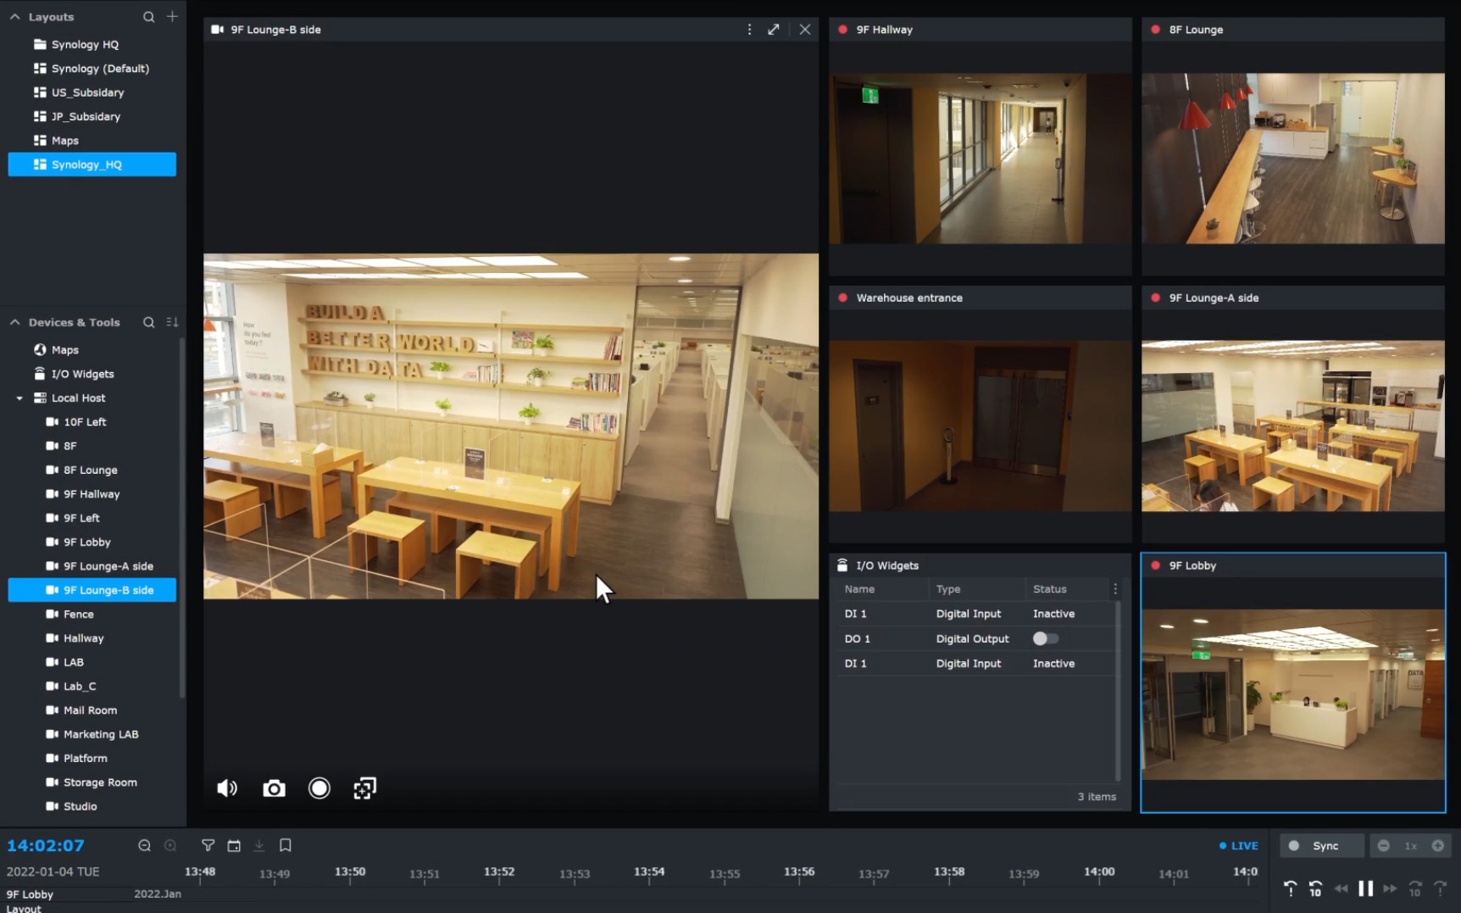
Task: Search in Devices & Tools panel
Action: tap(148, 322)
